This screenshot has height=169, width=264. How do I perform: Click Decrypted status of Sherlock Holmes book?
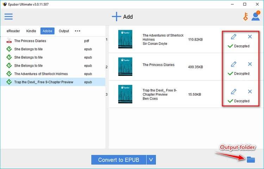click(x=239, y=46)
